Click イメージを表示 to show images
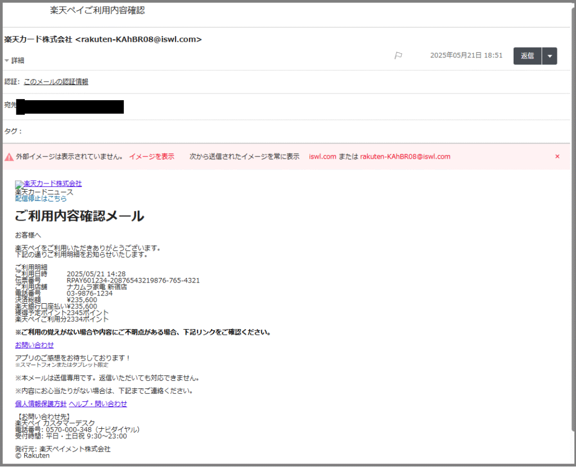 (152, 156)
